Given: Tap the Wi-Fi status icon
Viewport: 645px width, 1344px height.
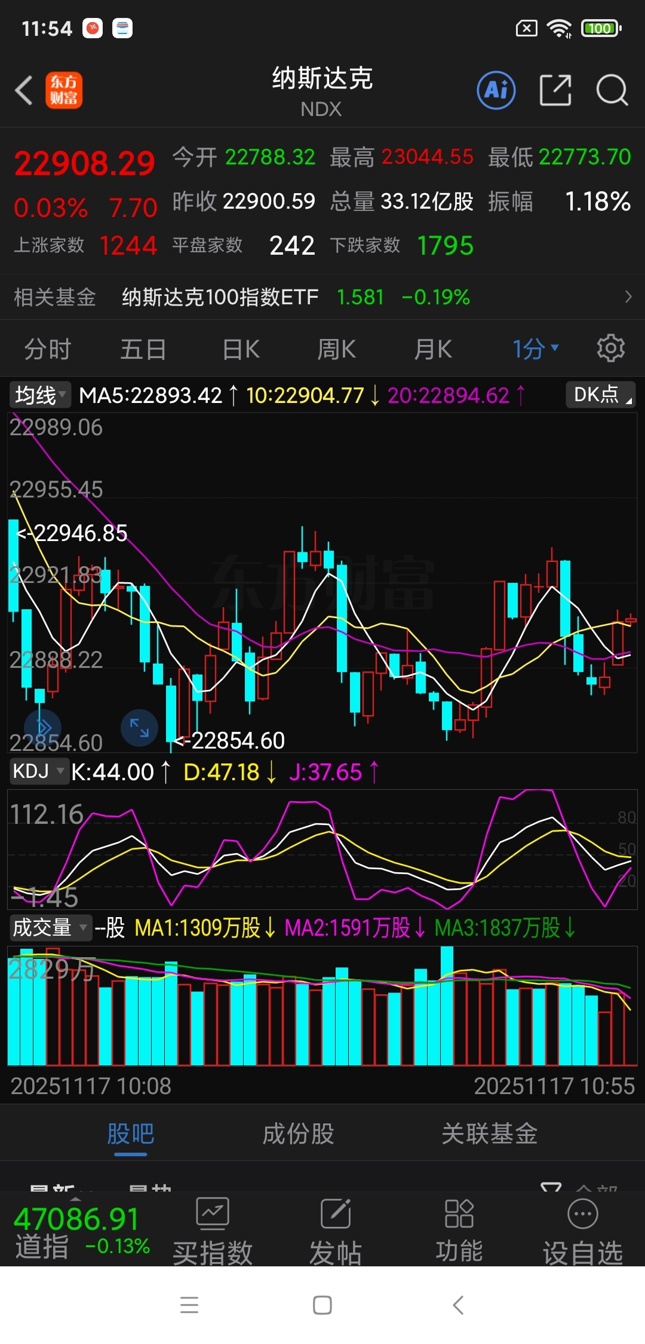Looking at the screenshot, I should pos(560,28).
